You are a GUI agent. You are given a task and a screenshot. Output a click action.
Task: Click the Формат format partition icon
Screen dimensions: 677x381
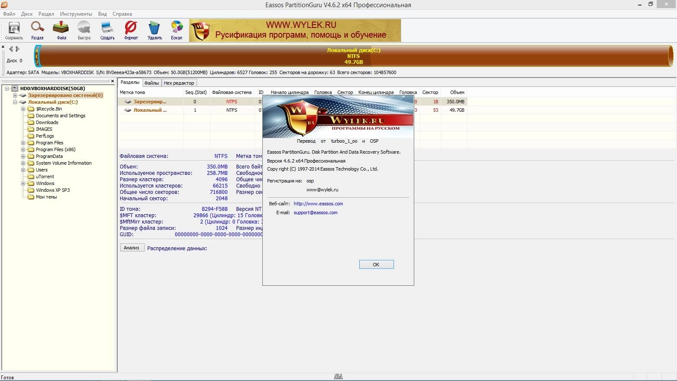[131, 30]
